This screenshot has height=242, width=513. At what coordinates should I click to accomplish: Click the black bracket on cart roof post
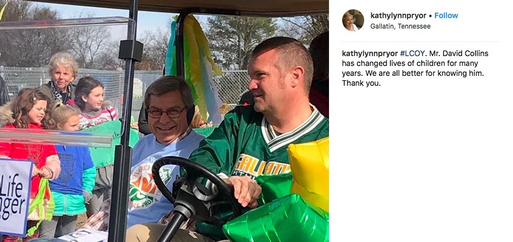click(131, 50)
